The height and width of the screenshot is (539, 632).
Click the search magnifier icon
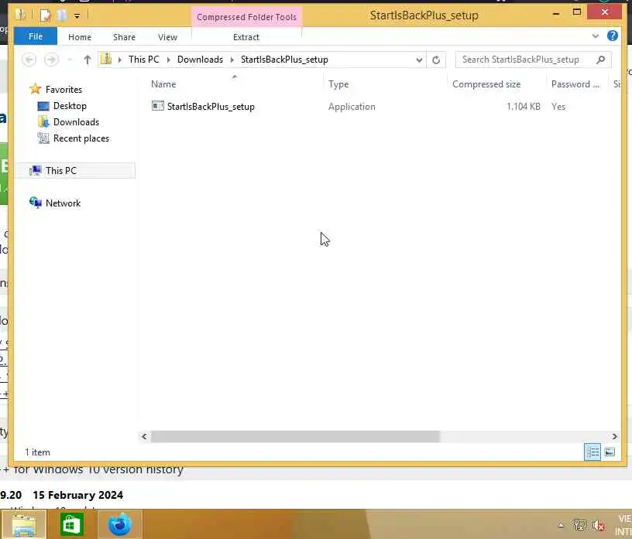[x=601, y=60]
